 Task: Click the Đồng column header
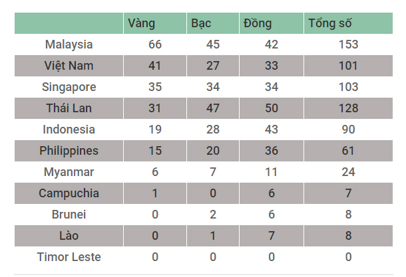(x=258, y=23)
